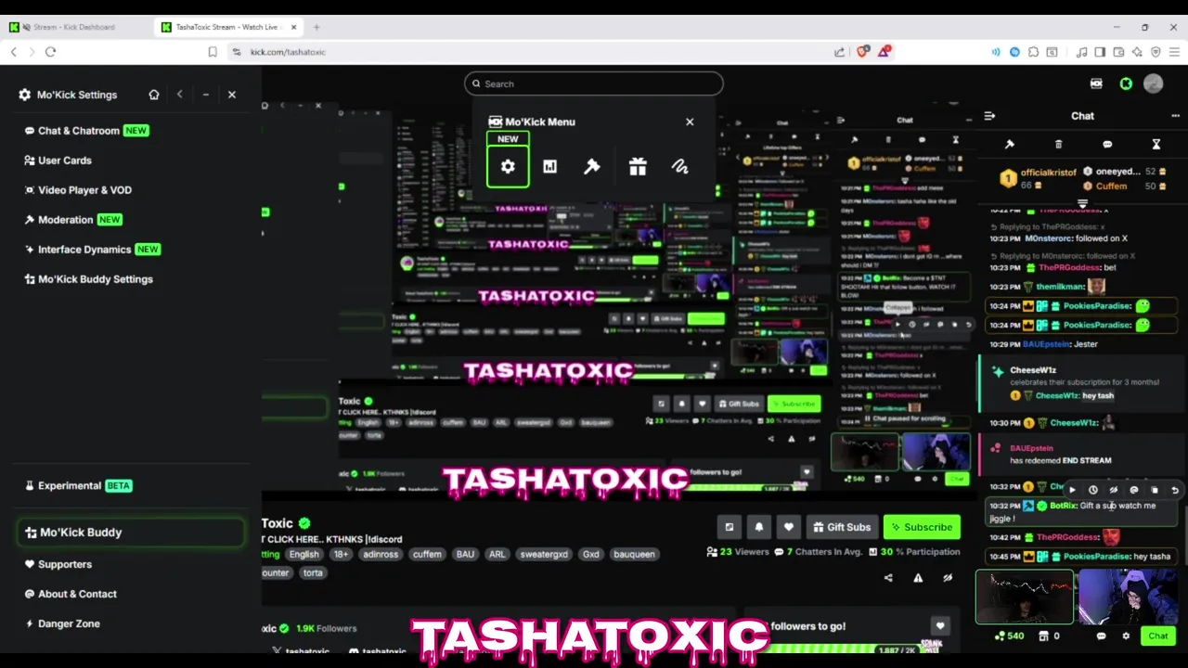Click the clock timeout icon in message toolbar

tap(1093, 490)
